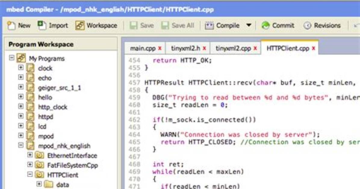
Task: Expand the echo program node
Action: [21, 77]
